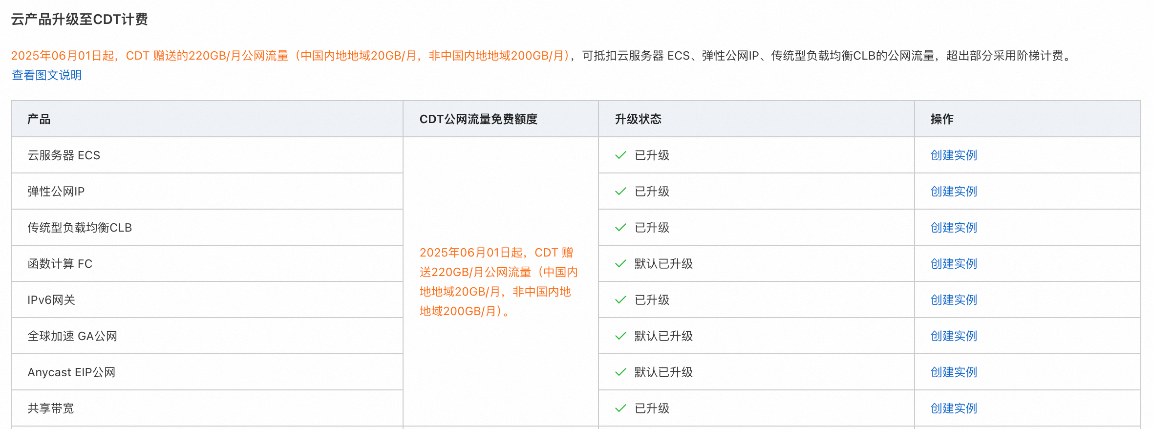
Task: Click the checkmark icon in CLB row
Action: (x=620, y=228)
